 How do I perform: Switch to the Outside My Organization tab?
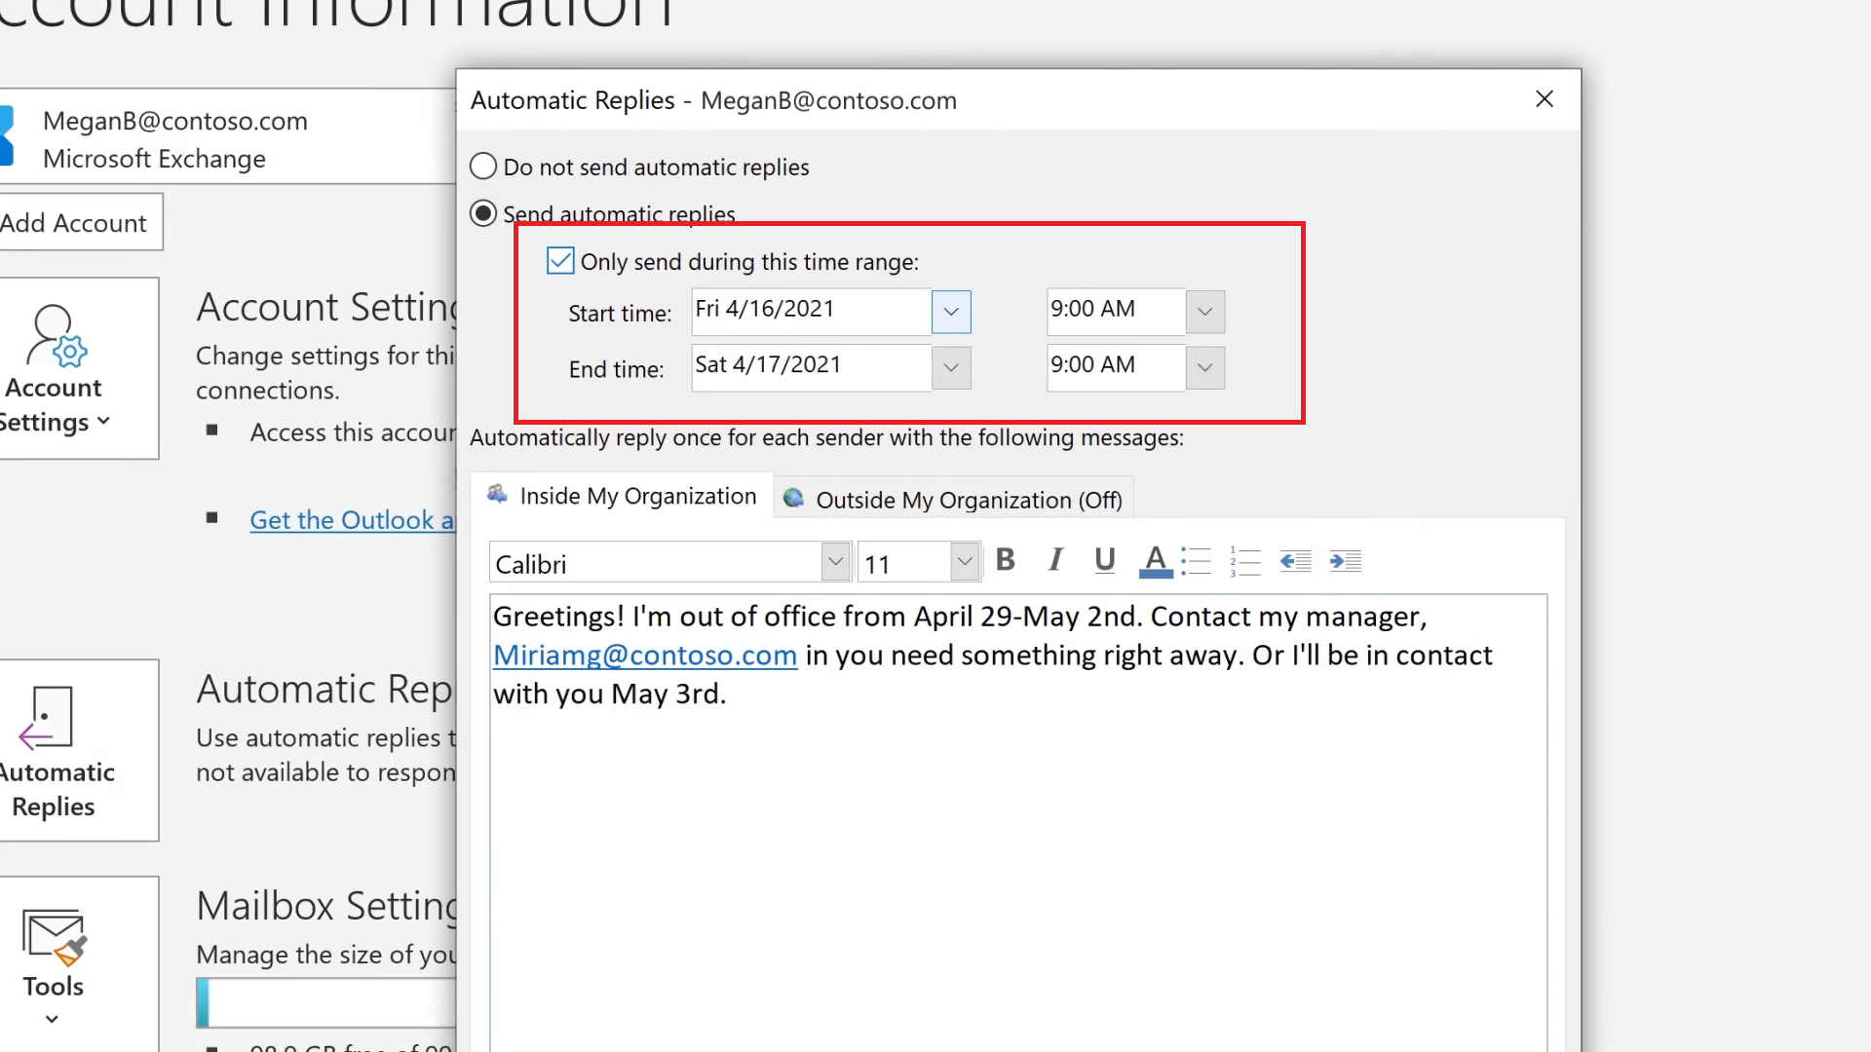pyautogui.click(x=969, y=499)
